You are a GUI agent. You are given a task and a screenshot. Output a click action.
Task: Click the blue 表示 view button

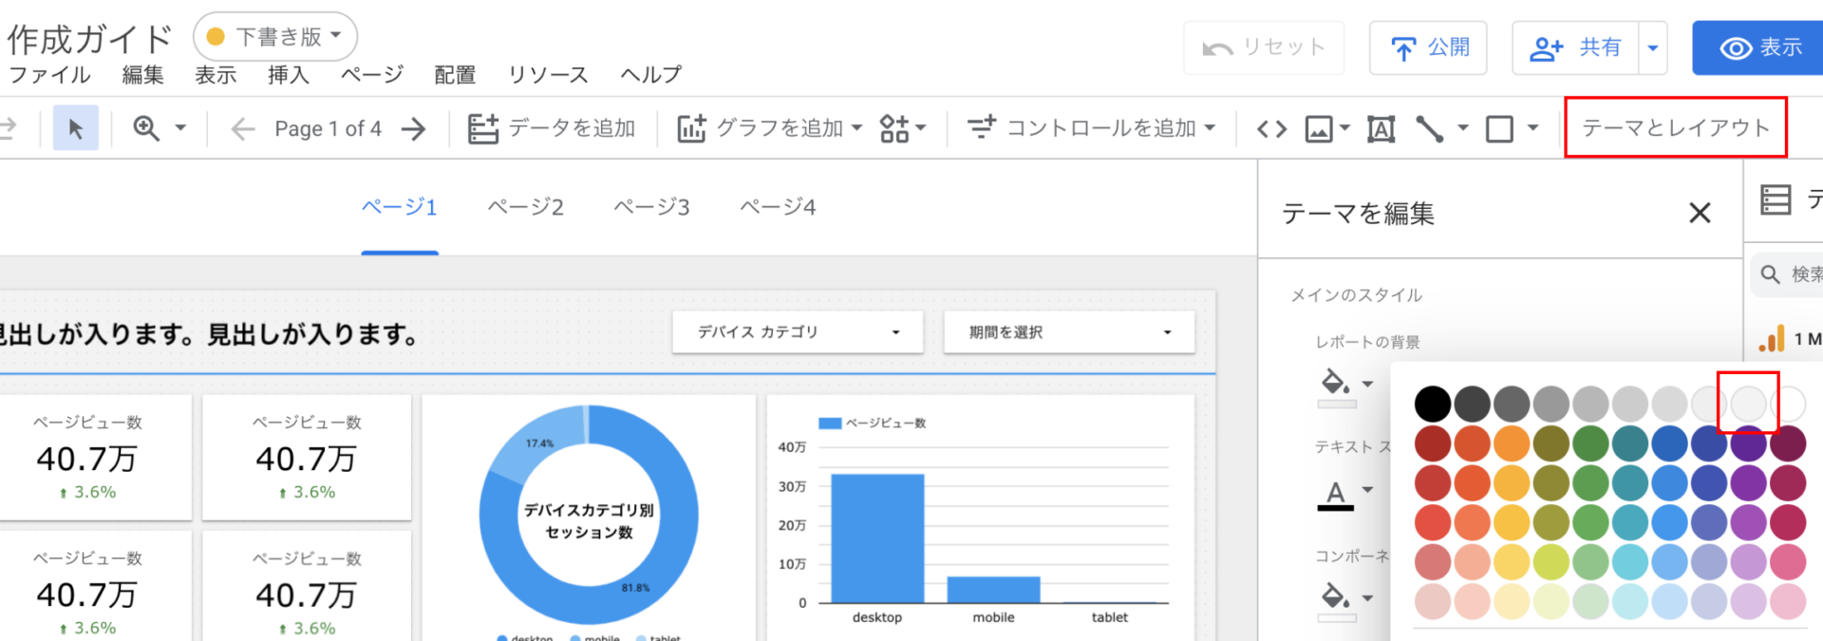[x=1759, y=47]
